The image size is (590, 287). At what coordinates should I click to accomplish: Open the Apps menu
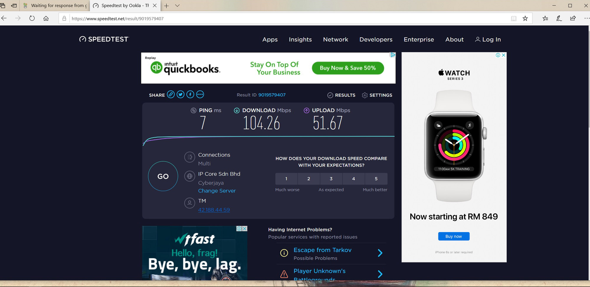click(270, 40)
